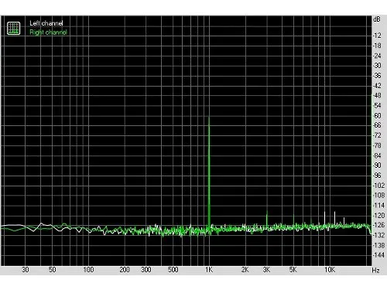Image resolution: width=387 pixels, height=290 pixels.
Task: Click the 5K frequency axis label
Action: coord(293,270)
